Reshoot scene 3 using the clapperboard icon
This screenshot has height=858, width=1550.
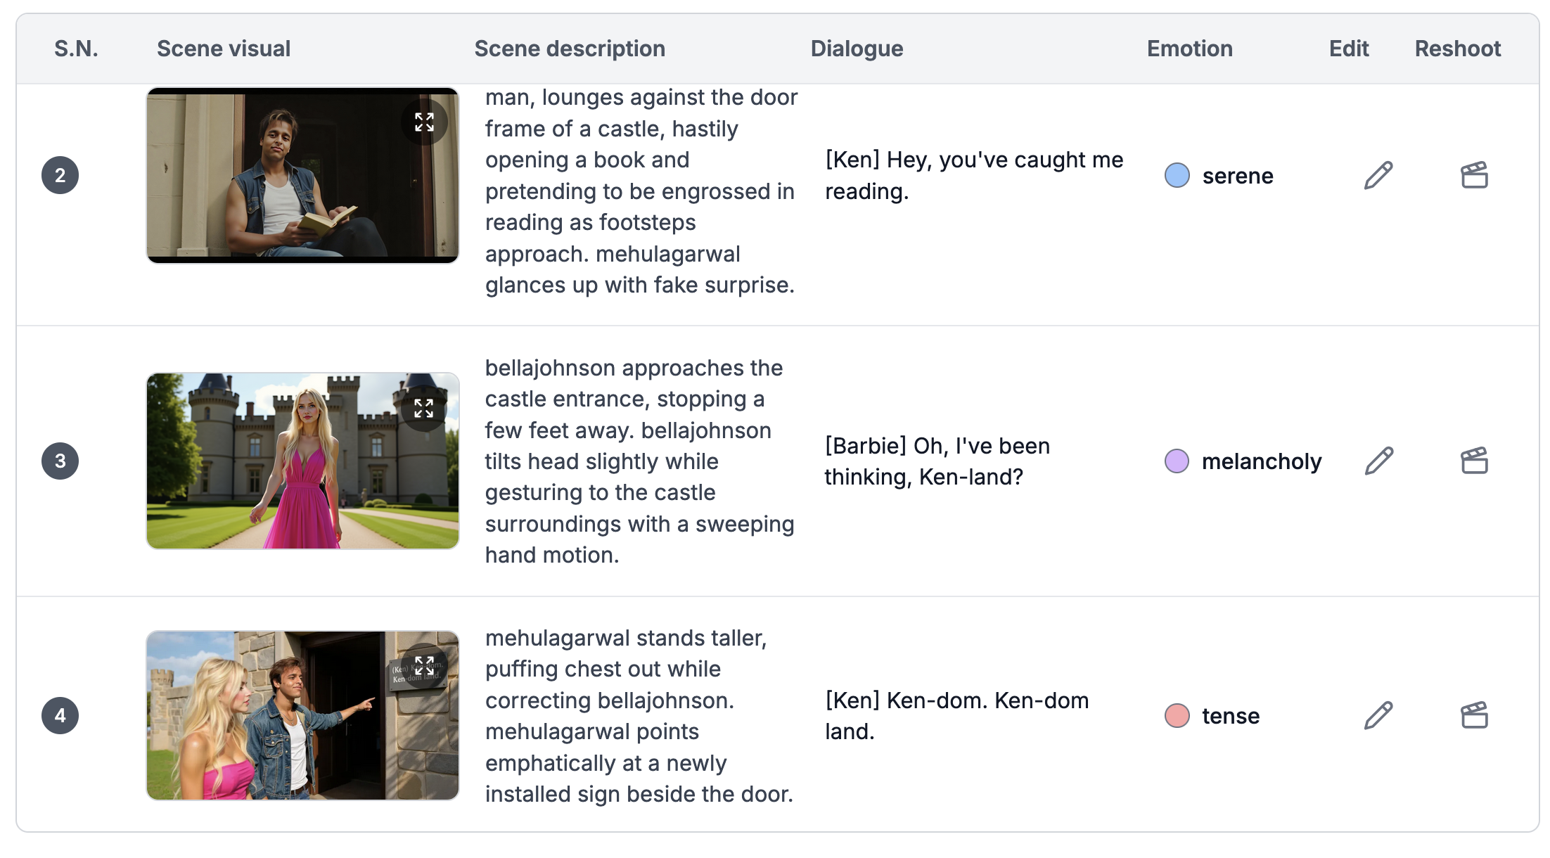(x=1474, y=461)
